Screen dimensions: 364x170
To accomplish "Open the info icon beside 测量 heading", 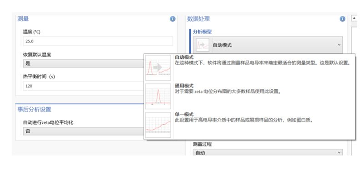I will pyautogui.click(x=172, y=19).
